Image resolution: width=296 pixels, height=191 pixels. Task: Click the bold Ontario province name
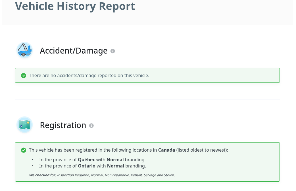(x=87, y=166)
